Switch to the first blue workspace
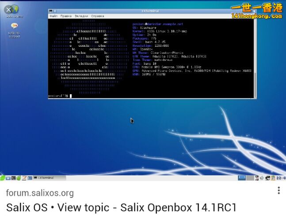286x216 pixels. click(242, 178)
